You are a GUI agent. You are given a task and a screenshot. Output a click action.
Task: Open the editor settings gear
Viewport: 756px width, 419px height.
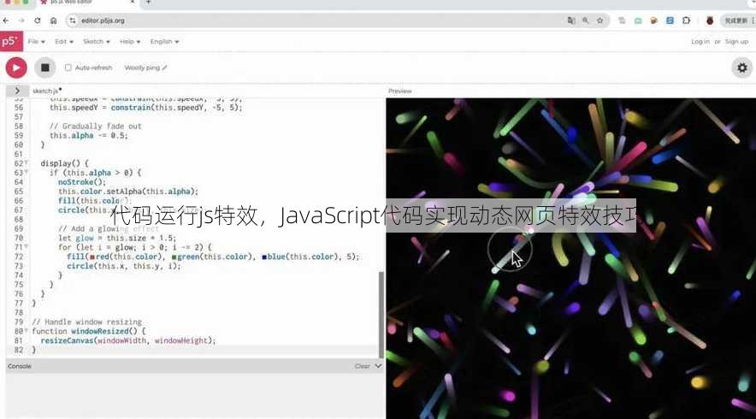click(742, 68)
